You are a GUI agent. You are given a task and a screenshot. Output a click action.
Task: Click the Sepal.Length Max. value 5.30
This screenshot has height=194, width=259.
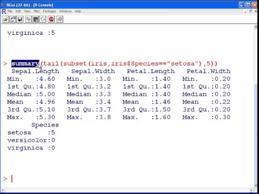pyautogui.click(x=47, y=117)
